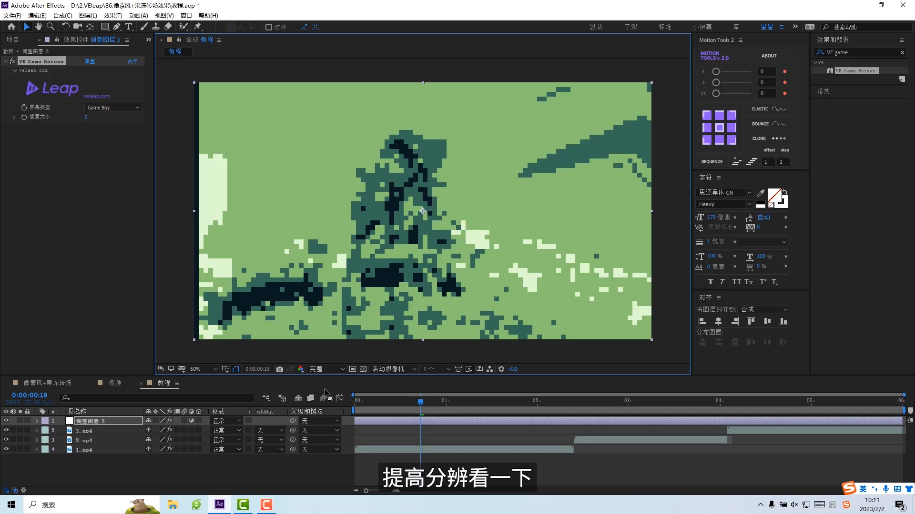The height and width of the screenshot is (514, 915).
Task: Select the Hand tool
Action: pyautogui.click(x=39, y=27)
